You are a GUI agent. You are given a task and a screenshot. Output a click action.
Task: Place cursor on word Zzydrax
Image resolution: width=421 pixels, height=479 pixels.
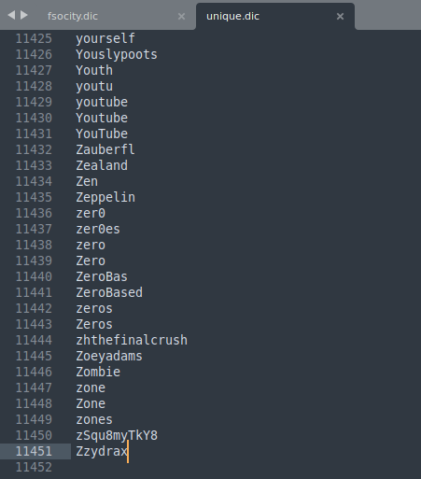[102, 451]
